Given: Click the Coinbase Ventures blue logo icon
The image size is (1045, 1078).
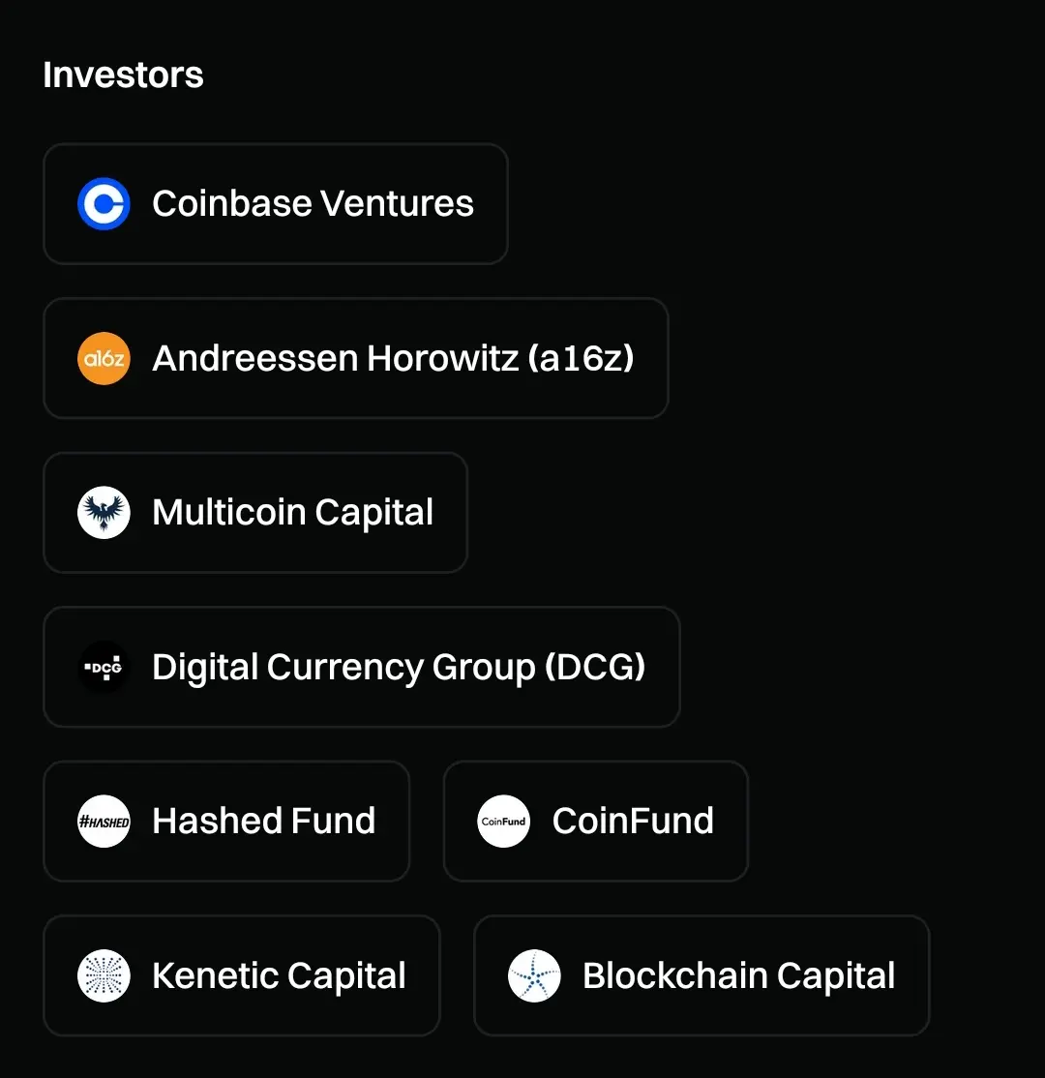Looking at the screenshot, I should click(x=104, y=204).
